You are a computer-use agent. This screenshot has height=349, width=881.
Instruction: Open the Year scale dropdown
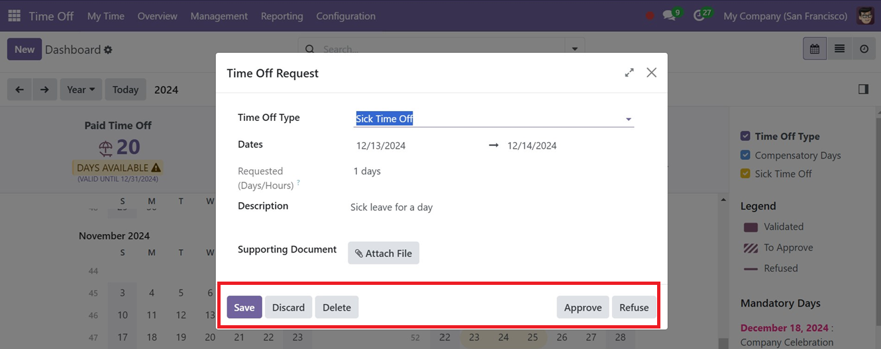81,89
